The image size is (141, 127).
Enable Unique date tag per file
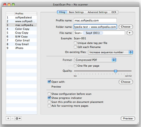coord(75,43)
